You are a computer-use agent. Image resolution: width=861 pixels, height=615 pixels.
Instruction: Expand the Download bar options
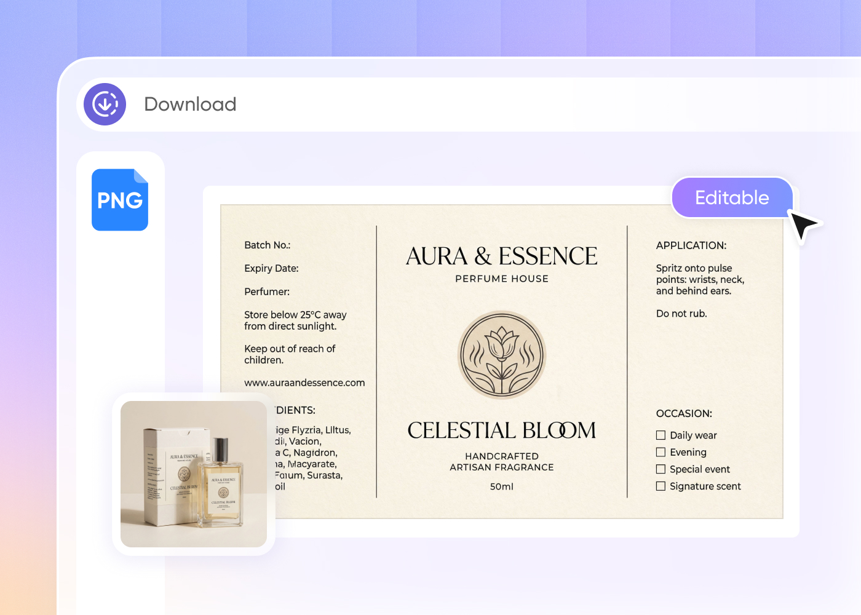[x=189, y=104]
